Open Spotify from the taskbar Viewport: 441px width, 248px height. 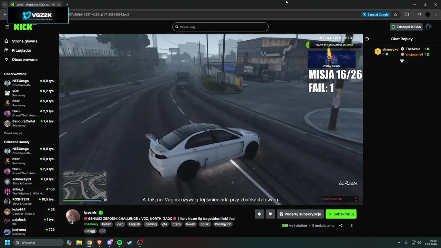120,242
